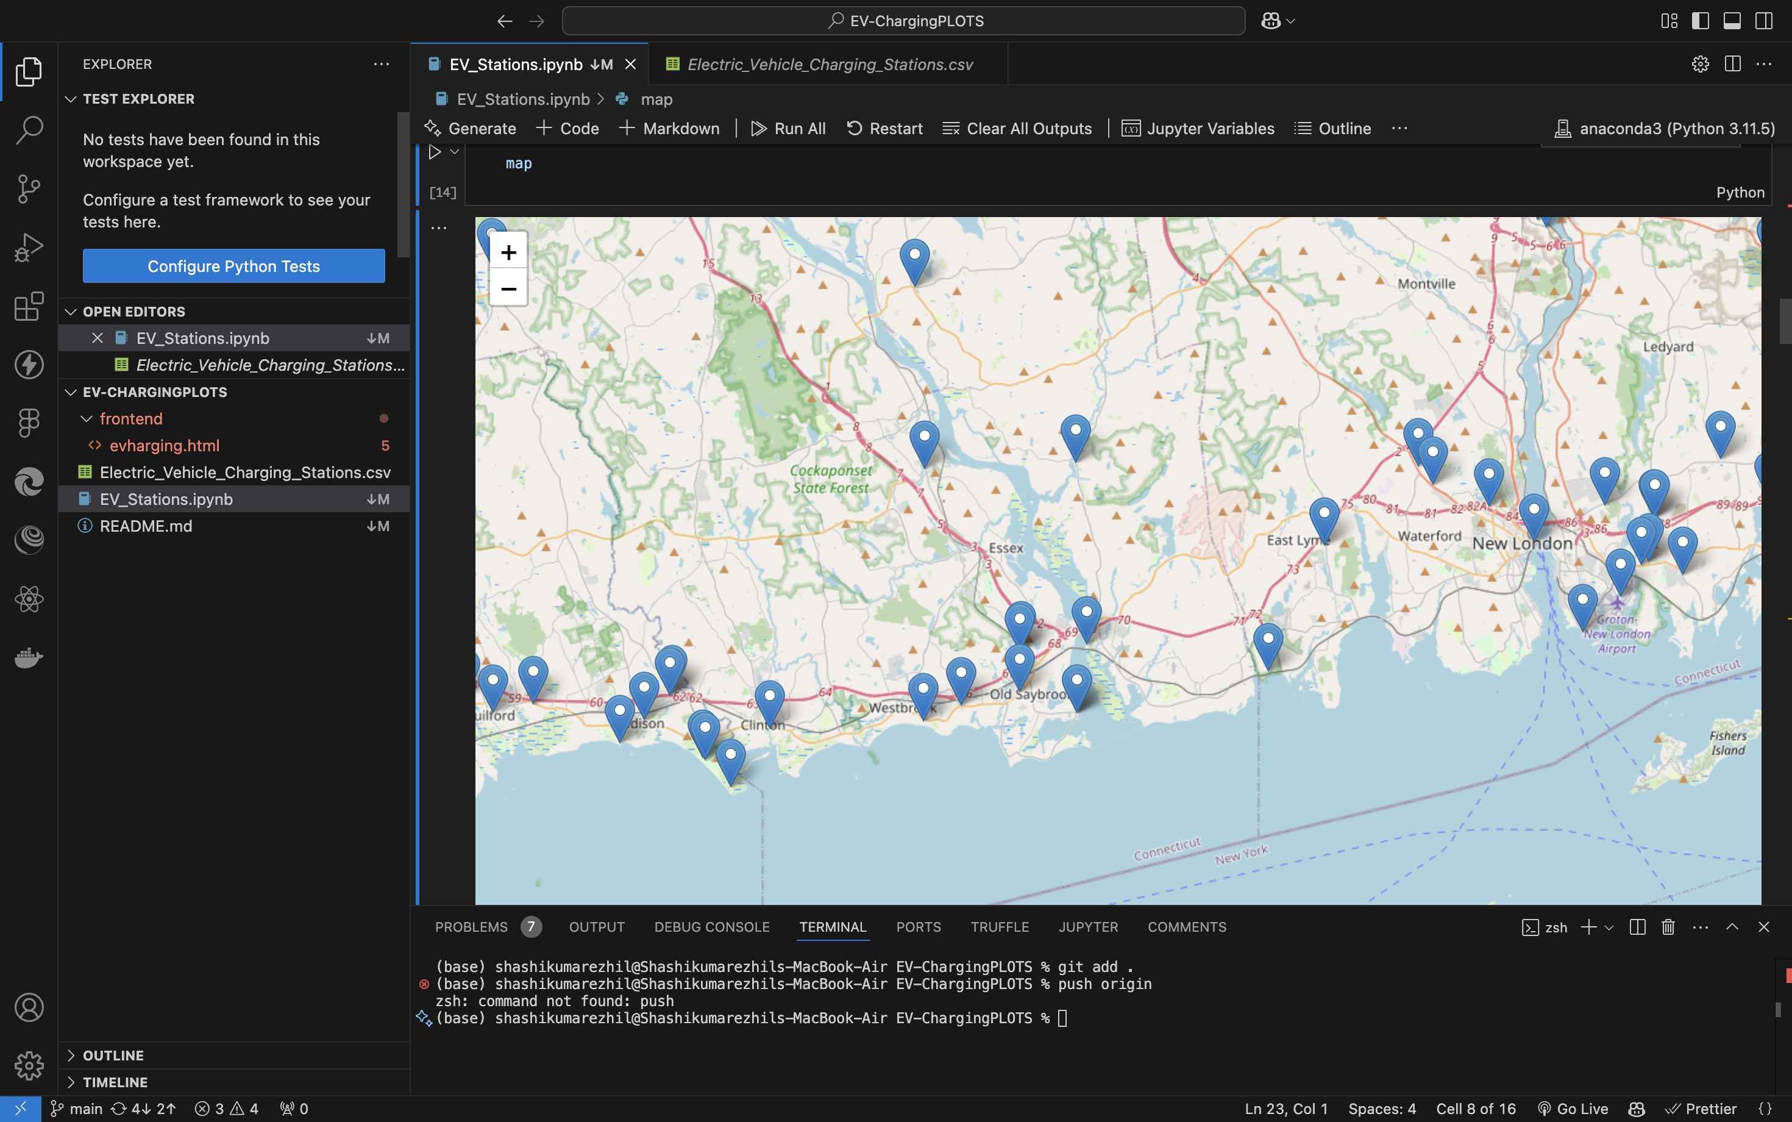
Task: Restart the notebook kernel
Action: (884, 127)
